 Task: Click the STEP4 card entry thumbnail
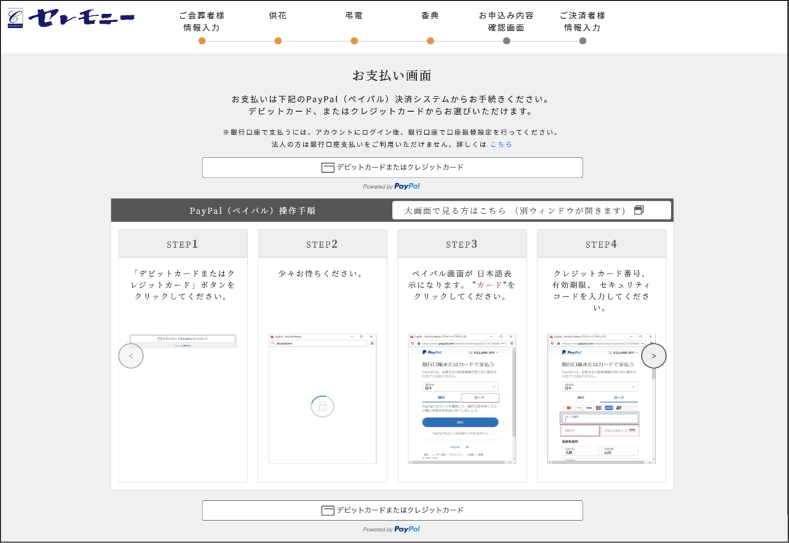(x=601, y=398)
